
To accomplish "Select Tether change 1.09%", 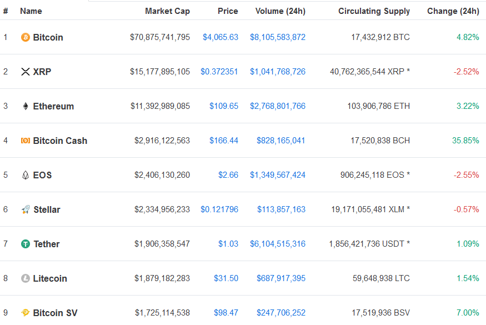I will pos(468,244).
